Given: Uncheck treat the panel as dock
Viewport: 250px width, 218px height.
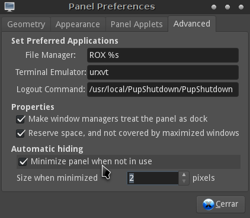Looking at the screenshot, I should 21,119.
